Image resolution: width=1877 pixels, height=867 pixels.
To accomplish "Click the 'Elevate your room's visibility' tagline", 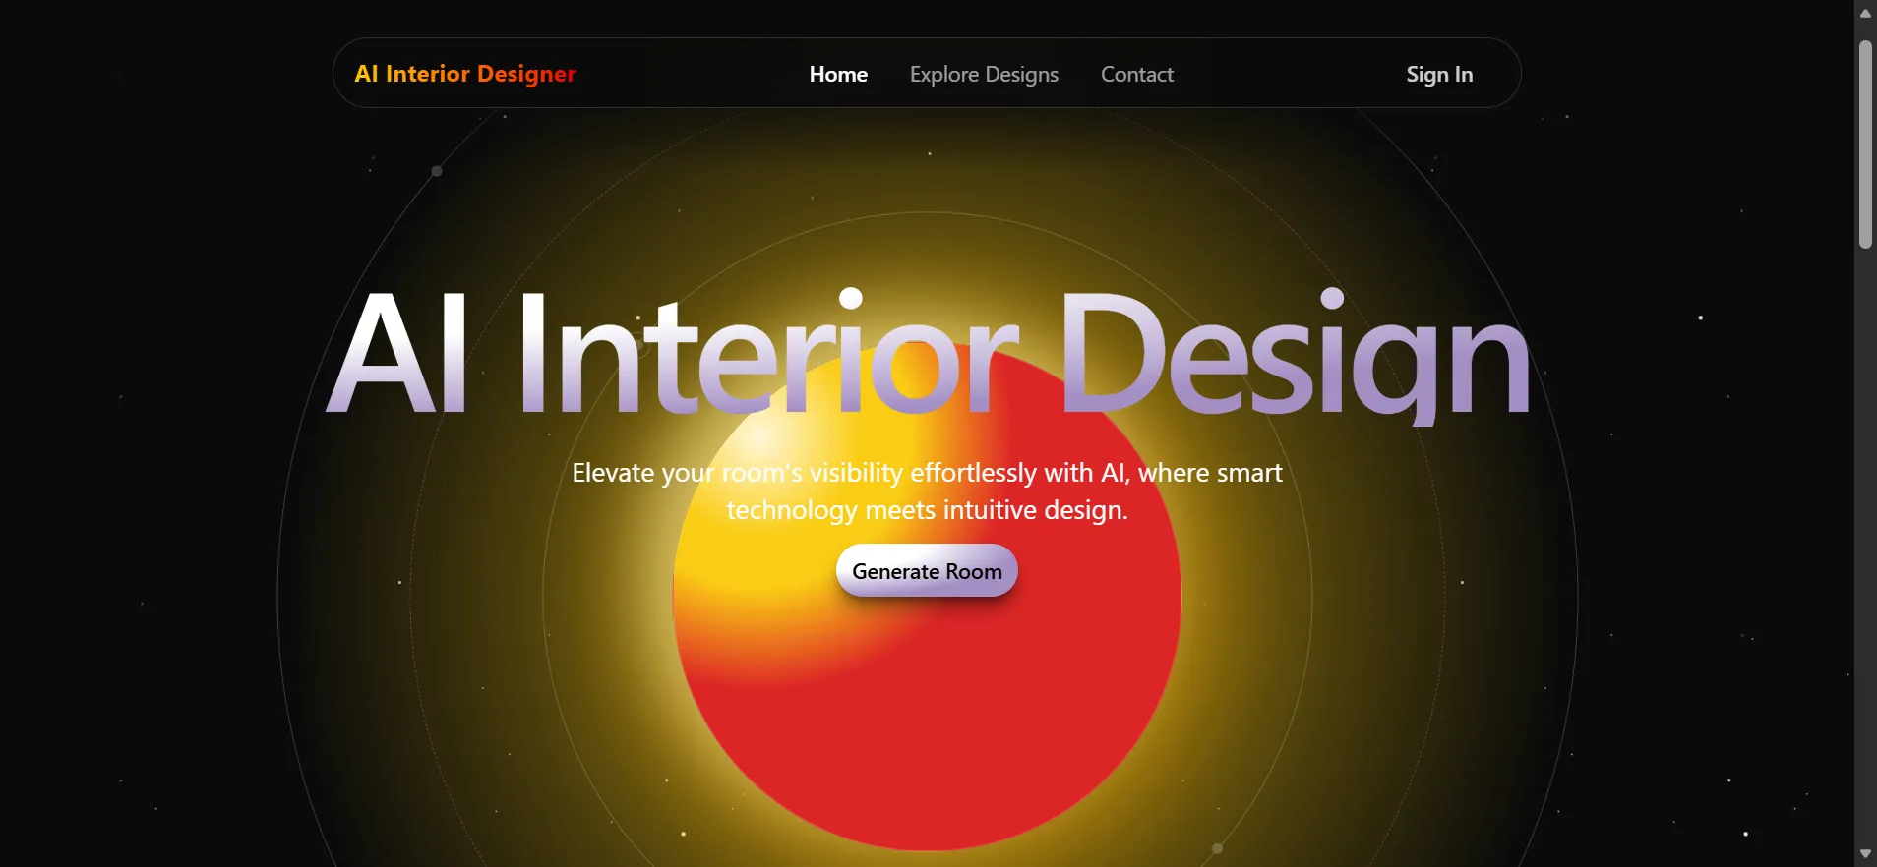I will pyautogui.click(x=928, y=491).
